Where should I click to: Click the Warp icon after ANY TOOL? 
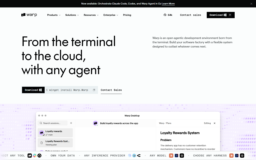tap(30, 156)
